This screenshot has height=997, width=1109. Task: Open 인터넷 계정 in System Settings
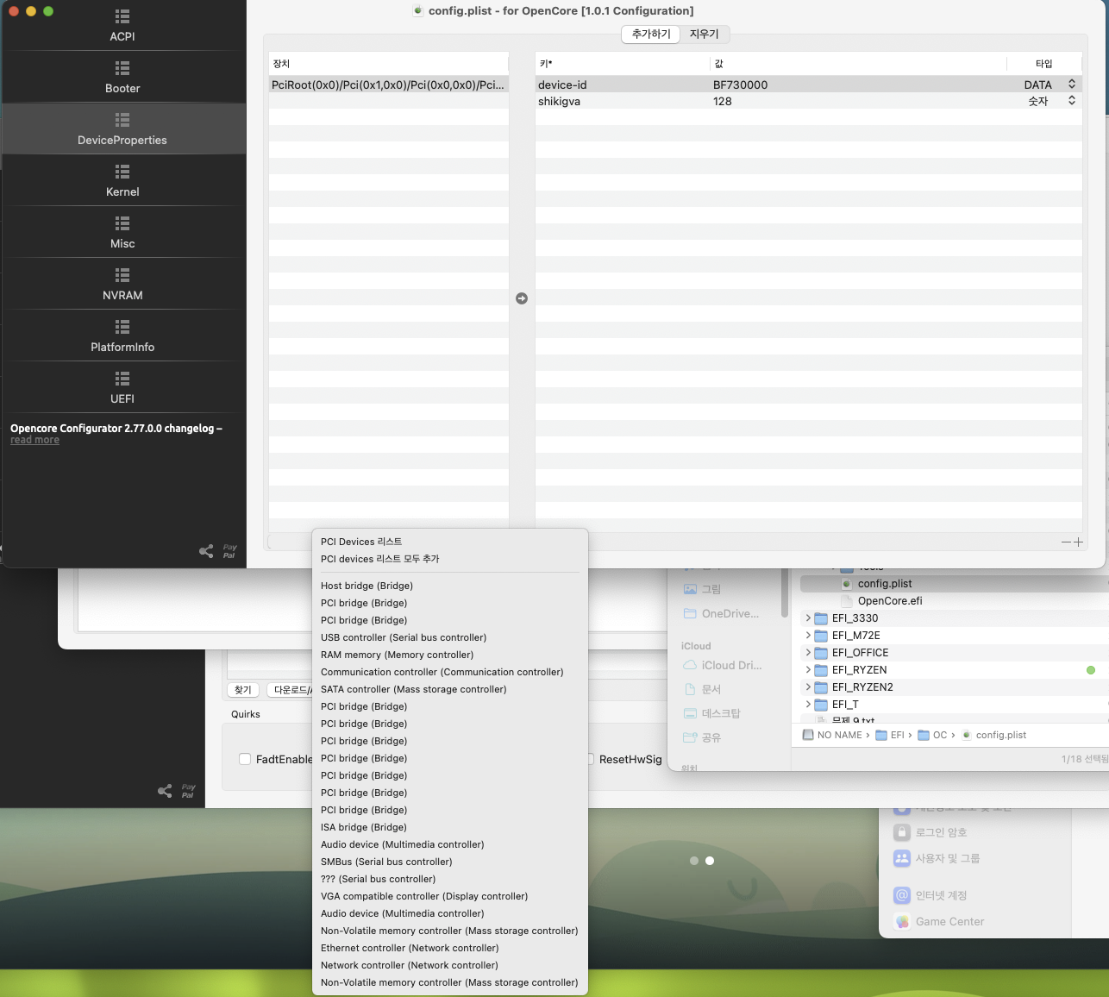[x=930, y=895]
